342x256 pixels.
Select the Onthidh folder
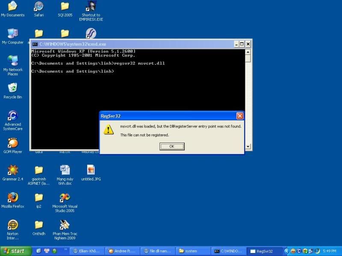point(39,228)
